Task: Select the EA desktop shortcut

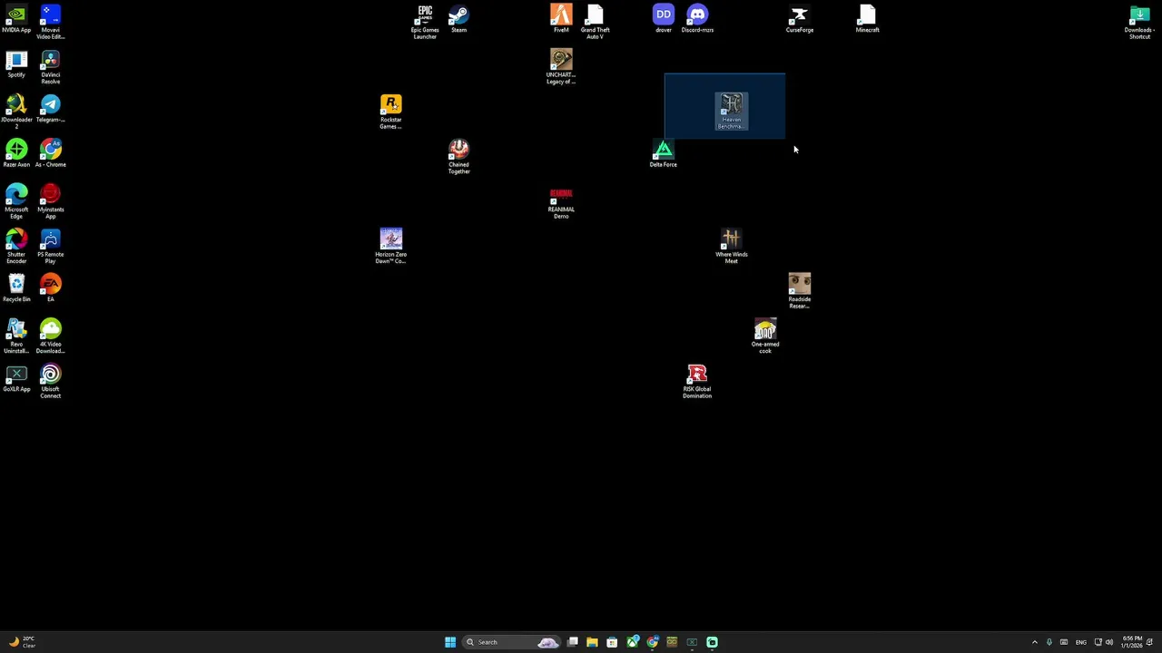Action: (x=51, y=289)
